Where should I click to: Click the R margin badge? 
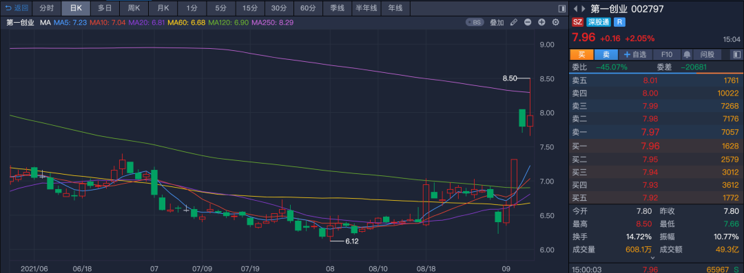619,22
